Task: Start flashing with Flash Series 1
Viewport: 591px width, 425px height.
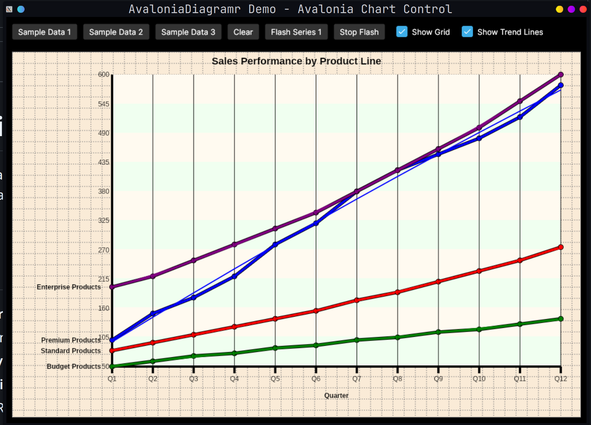Action: click(x=296, y=32)
